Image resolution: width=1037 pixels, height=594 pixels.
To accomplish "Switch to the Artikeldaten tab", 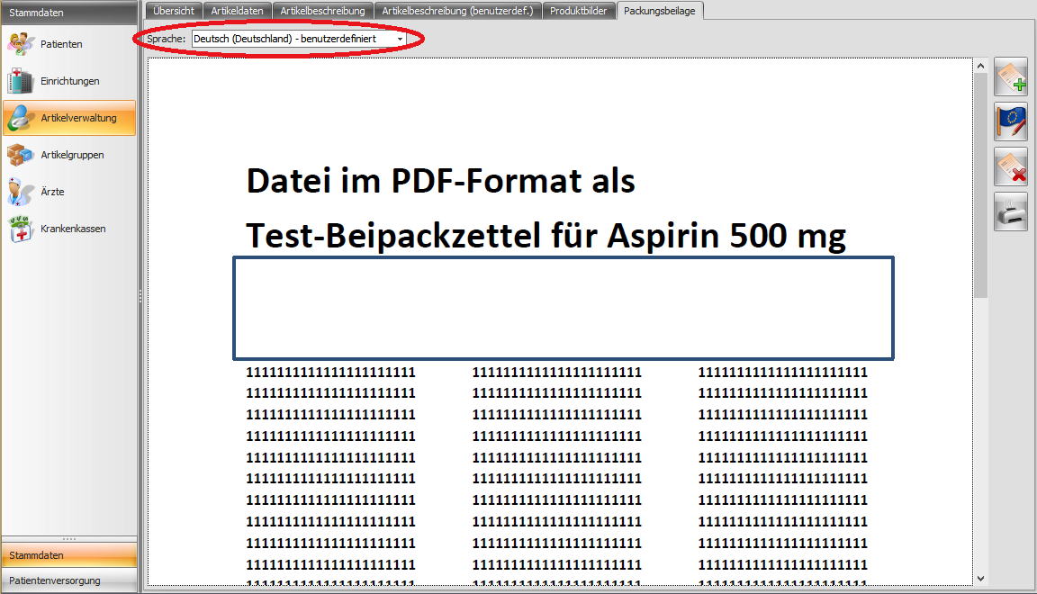I will click(237, 11).
